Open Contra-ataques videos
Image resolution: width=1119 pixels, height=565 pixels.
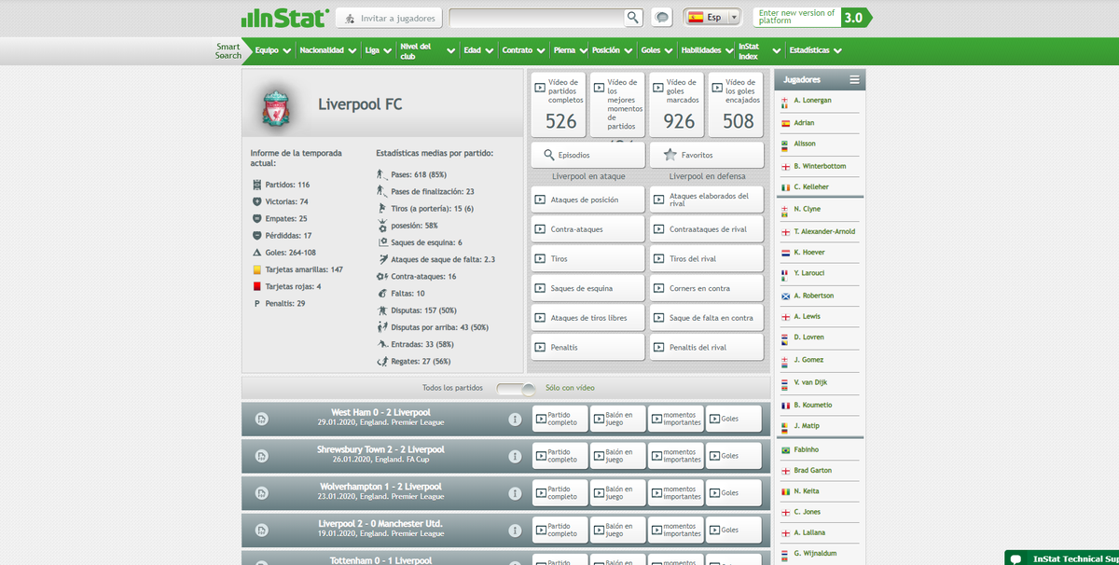[x=588, y=228]
